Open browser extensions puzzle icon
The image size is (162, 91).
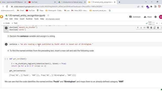tap(151, 7)
